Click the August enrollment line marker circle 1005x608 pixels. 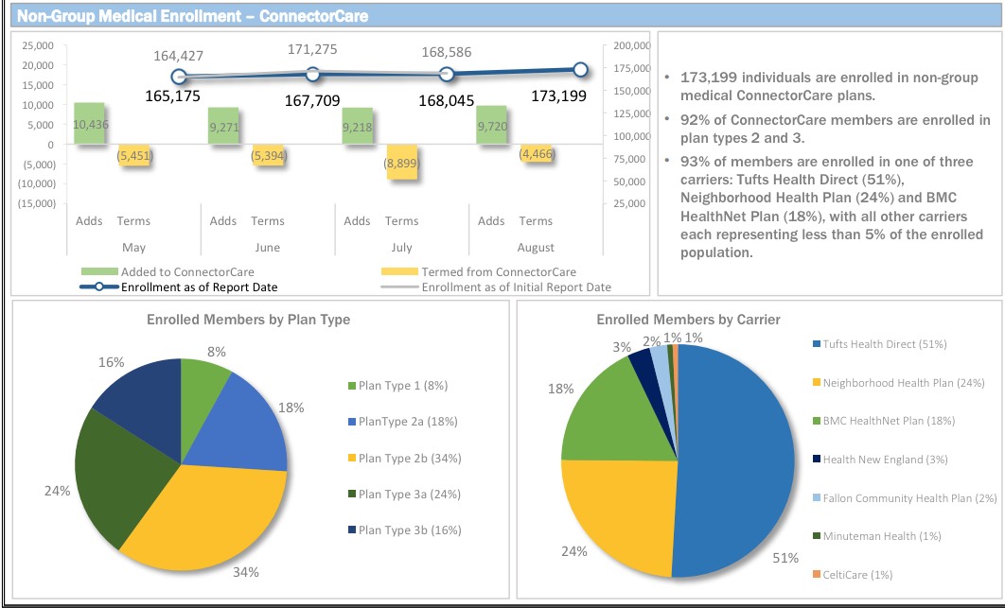[x=581, y=69]
